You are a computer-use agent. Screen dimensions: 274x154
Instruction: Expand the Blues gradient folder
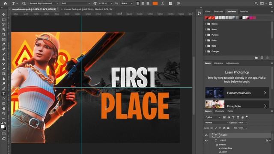click(x=205, y=30)
